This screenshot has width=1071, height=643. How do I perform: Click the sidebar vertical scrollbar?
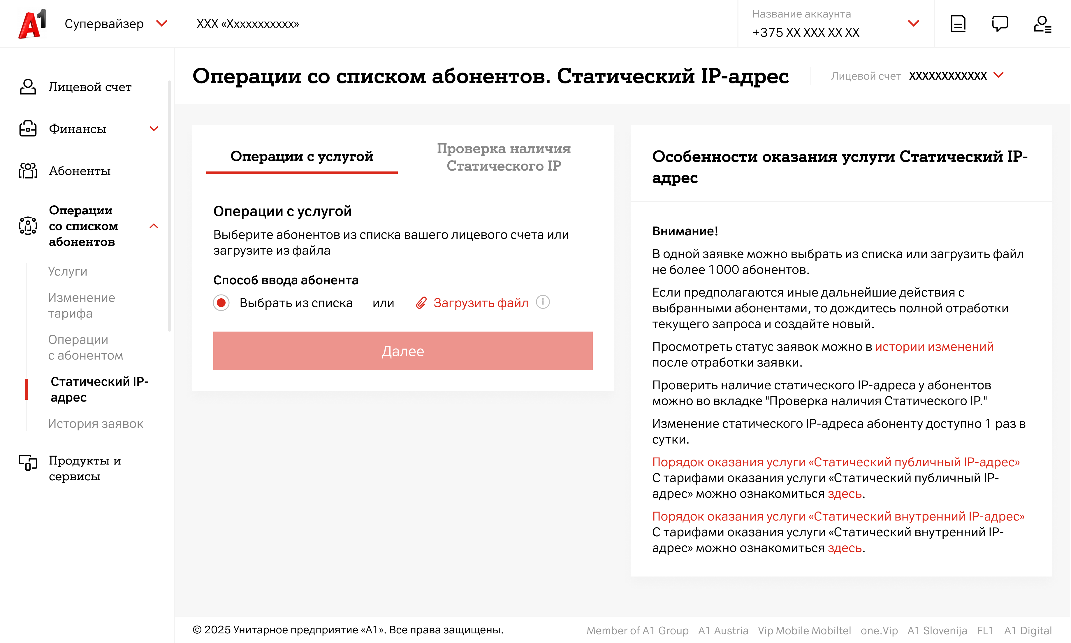(x=169, y=206)
